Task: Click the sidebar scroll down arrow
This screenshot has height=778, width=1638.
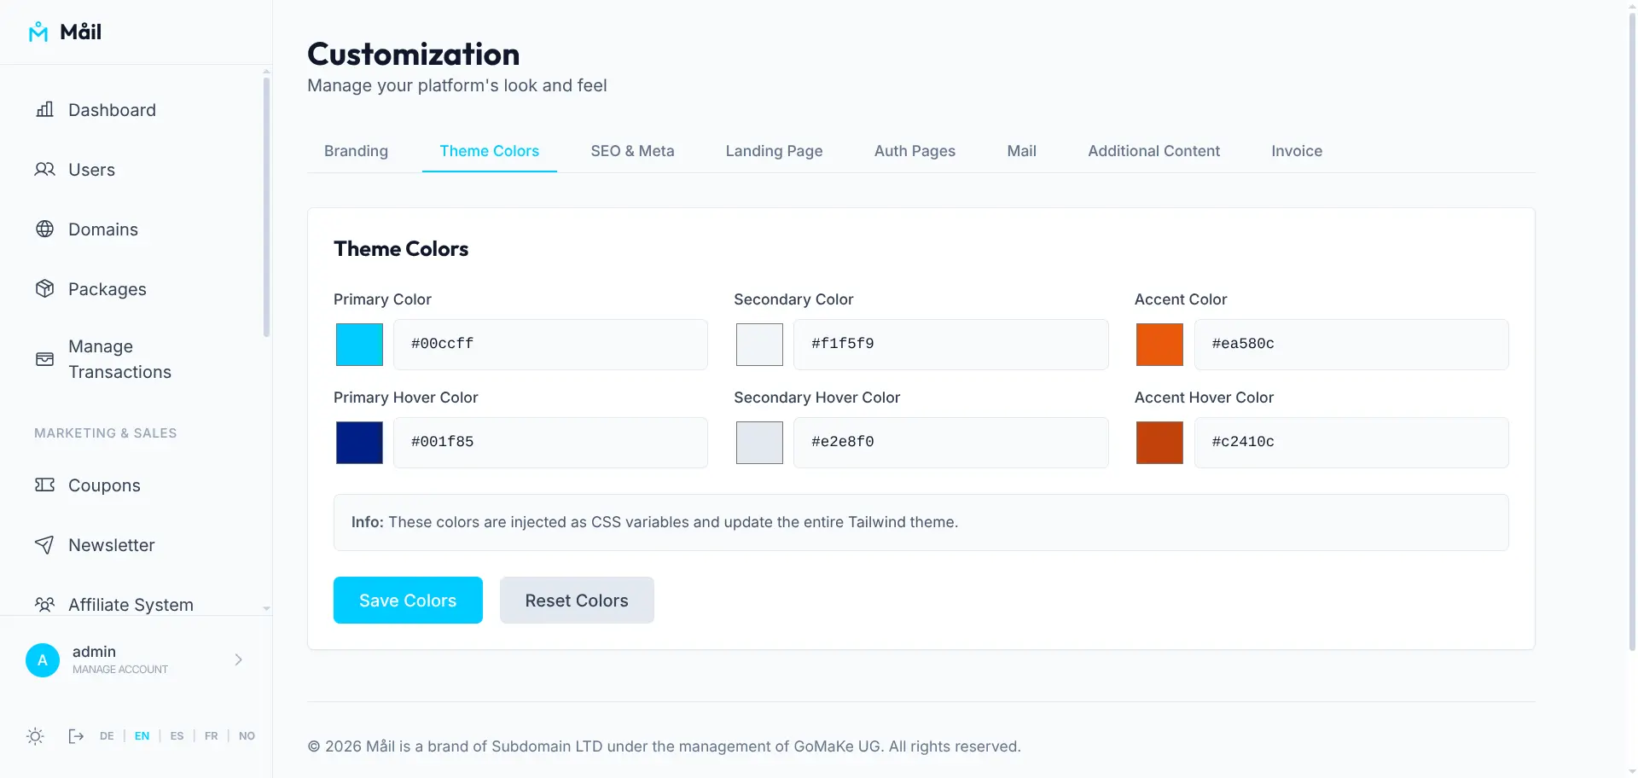Action: point(267,608)
